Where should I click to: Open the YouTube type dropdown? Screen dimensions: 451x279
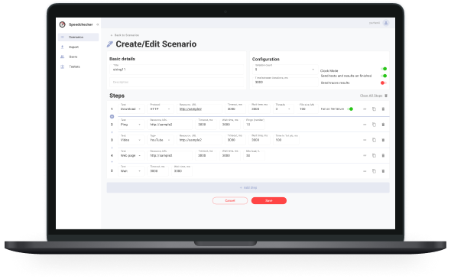pos(161,139)
